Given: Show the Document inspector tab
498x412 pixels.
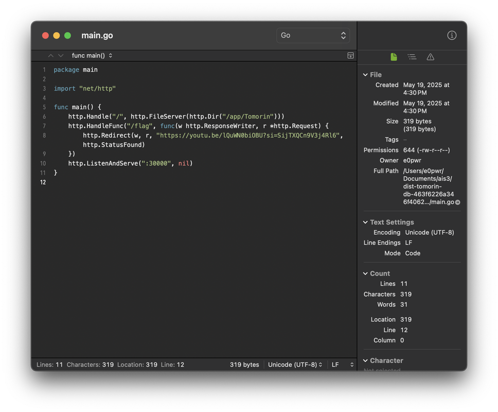Looking at the screenshot, I should tap(394, 57).
